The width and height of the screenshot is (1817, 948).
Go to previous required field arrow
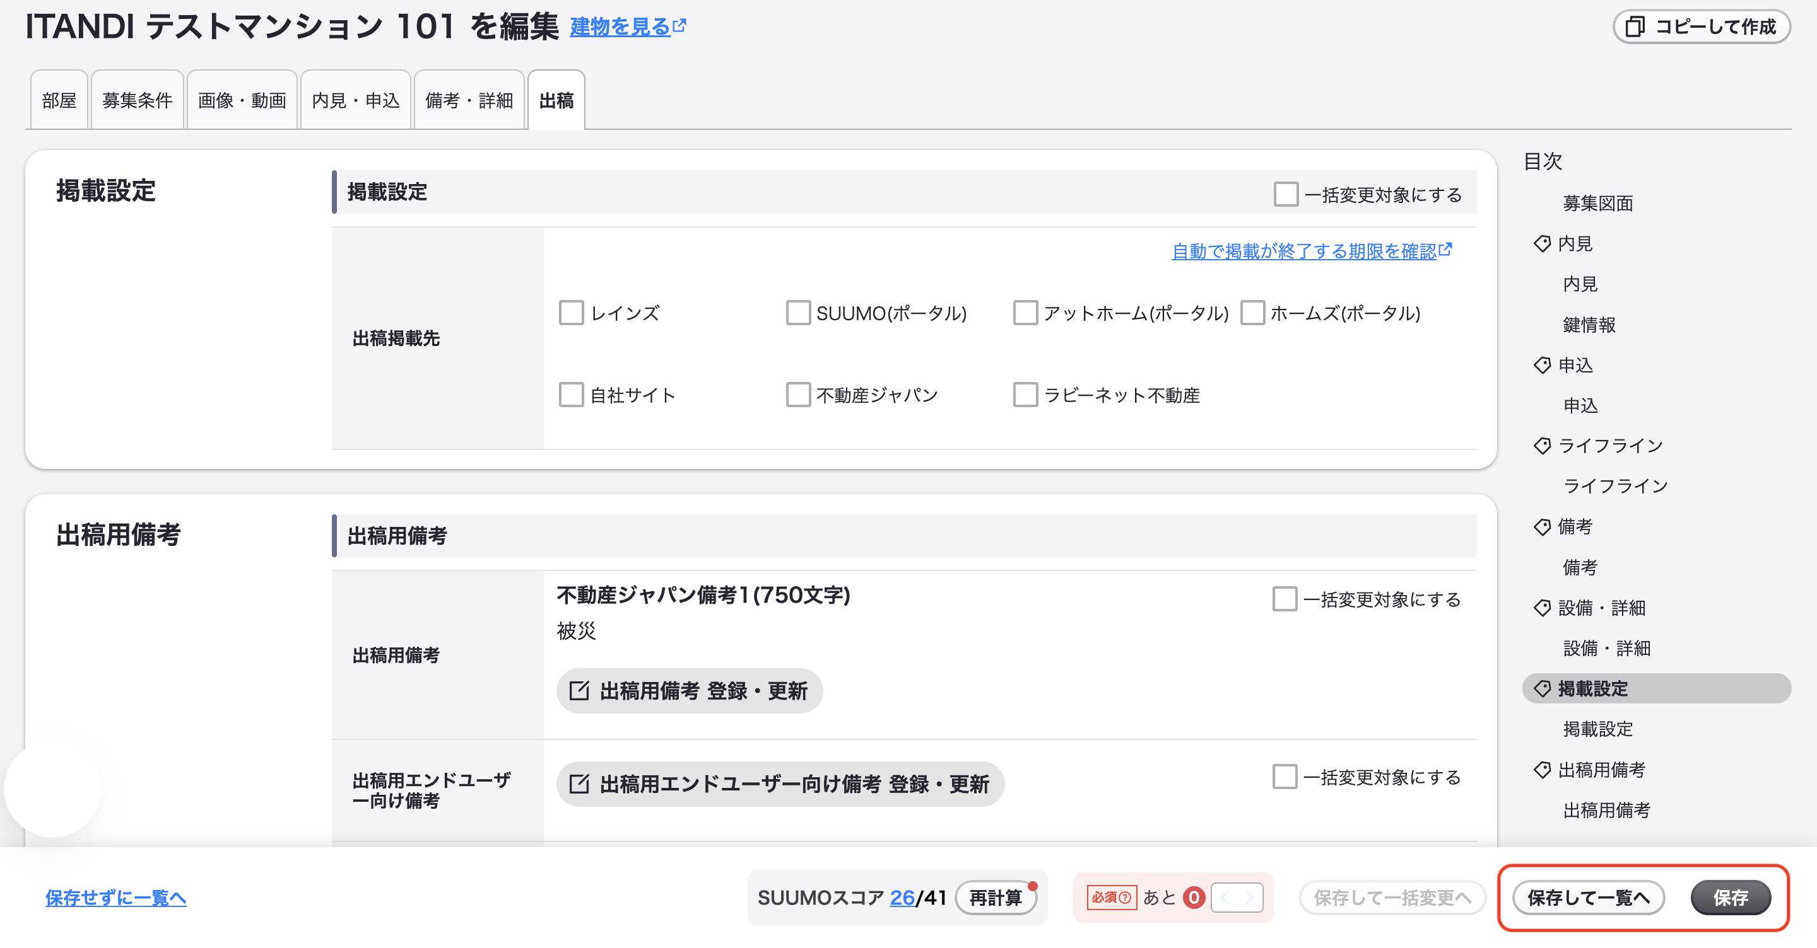pos(1225,897)
